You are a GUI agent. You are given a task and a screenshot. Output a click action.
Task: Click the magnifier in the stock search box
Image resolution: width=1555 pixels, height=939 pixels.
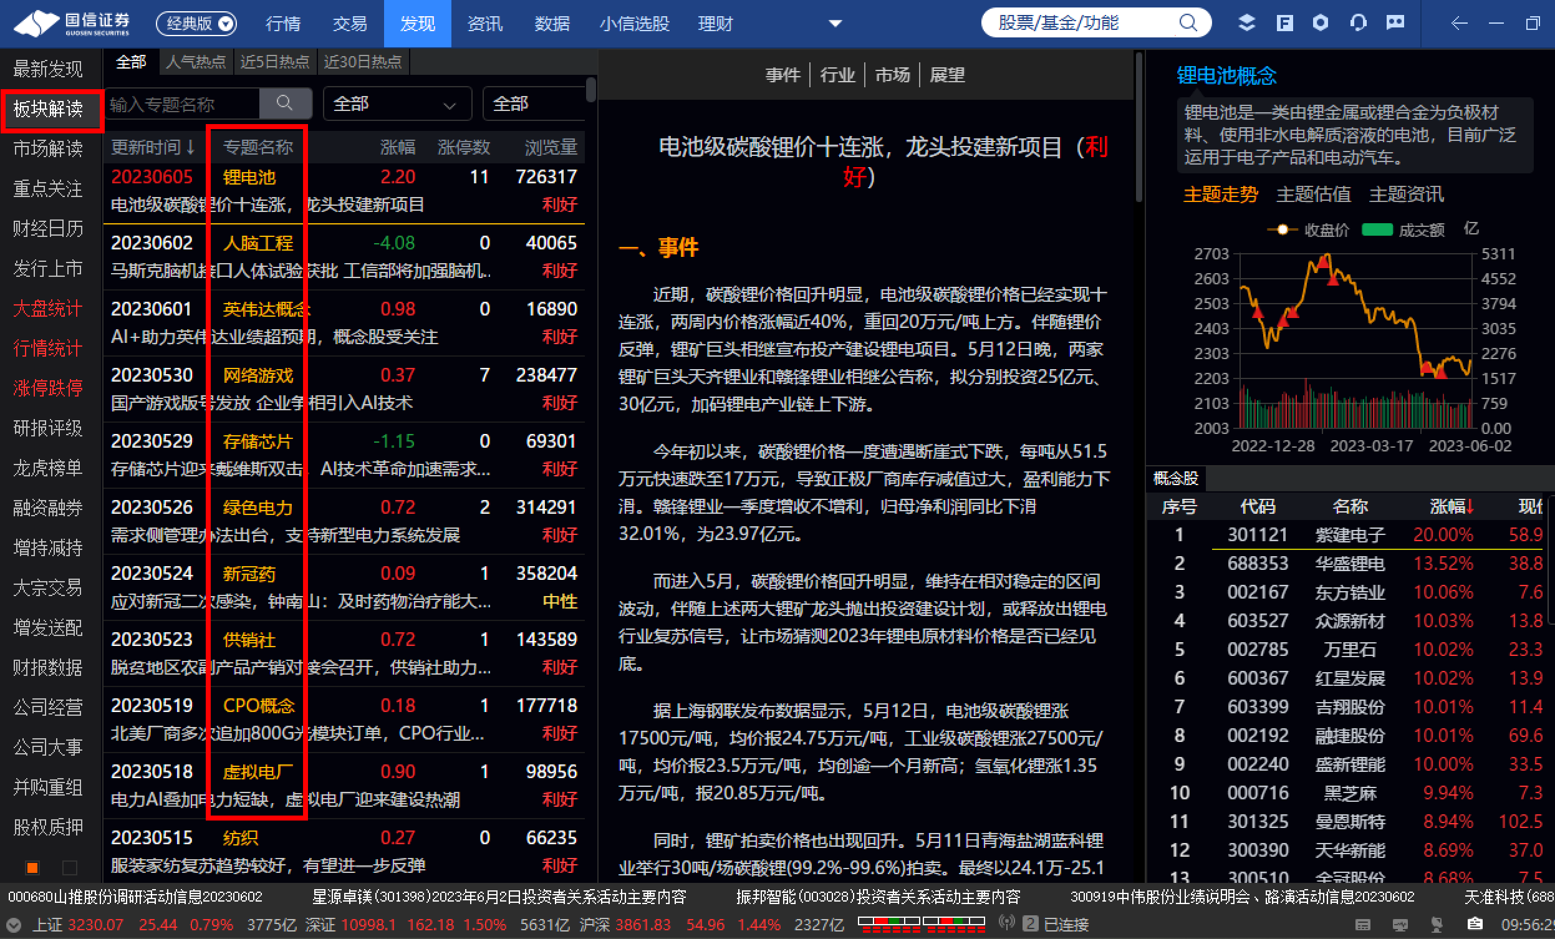(1188, 23)
